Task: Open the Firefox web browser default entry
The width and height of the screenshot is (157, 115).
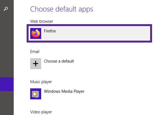Action: tap(89, 33)
